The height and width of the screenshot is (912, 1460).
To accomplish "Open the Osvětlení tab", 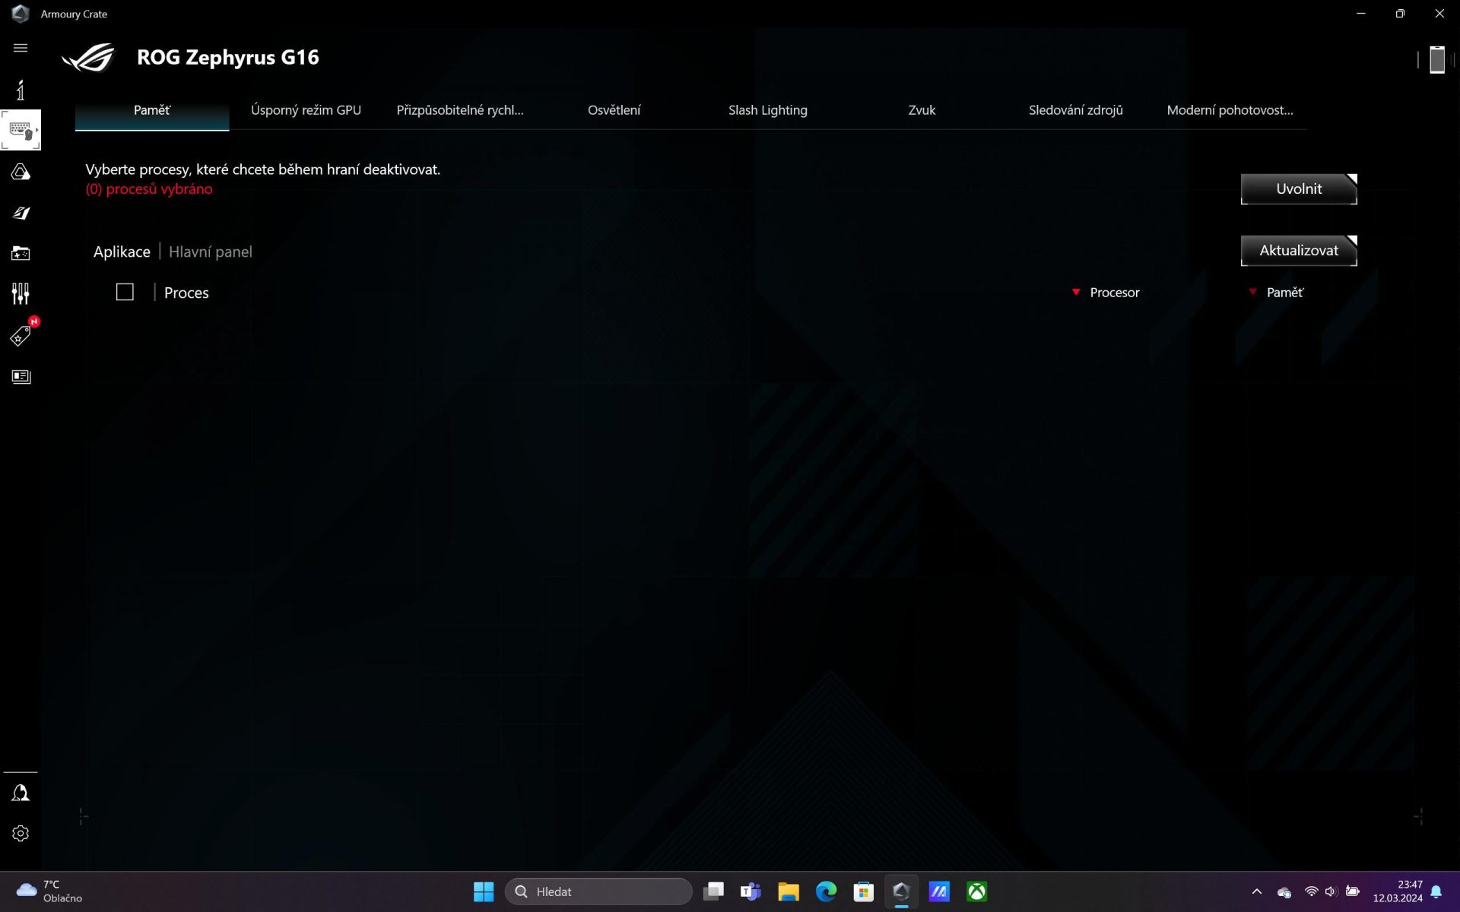I will pos(614,110).
